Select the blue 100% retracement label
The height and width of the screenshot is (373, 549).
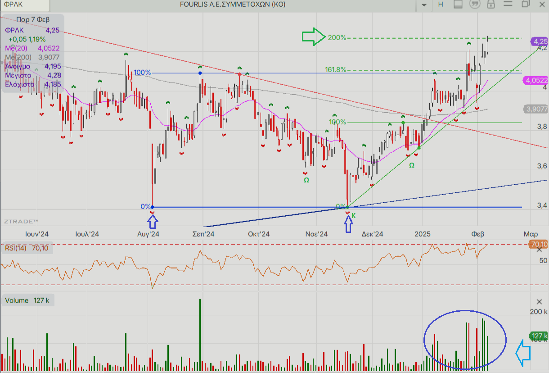[142, 73]
